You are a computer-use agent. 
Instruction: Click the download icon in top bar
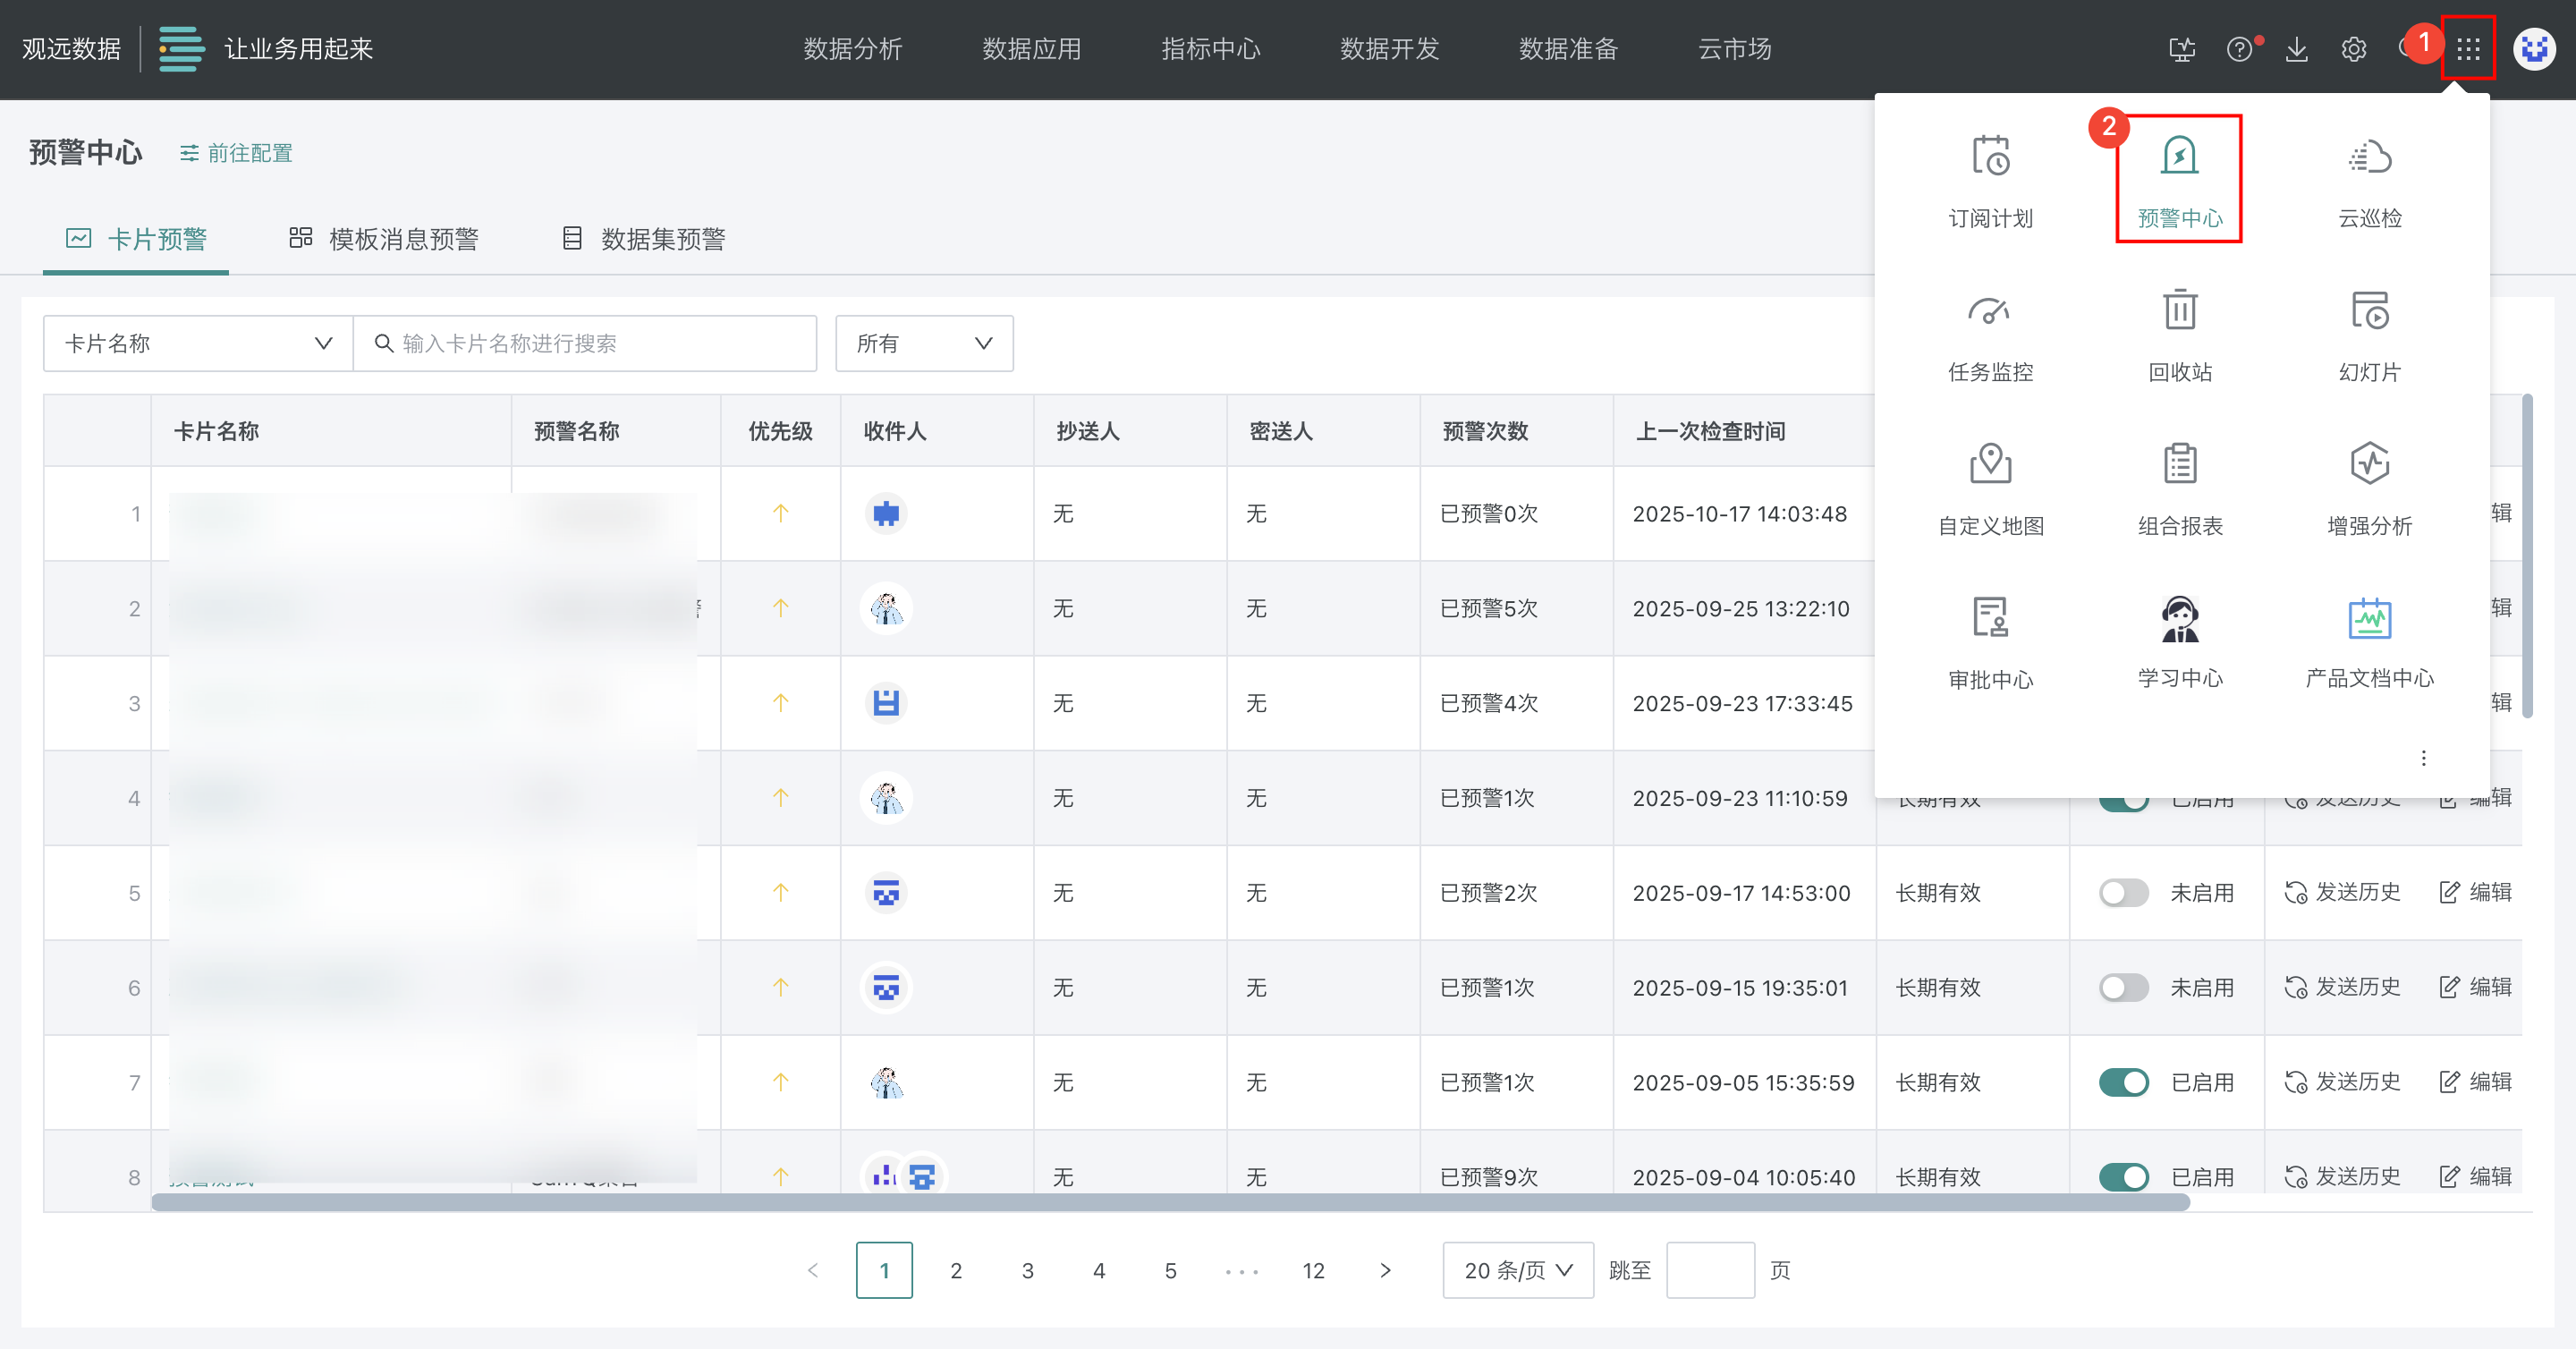(2297, 49)
